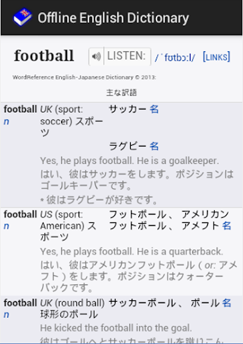Screen dimensions: 243x344
Task: Tap the Offline English Dictionary title
Action: 113,18
